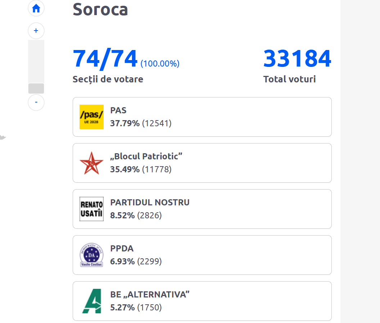
Task: Adjust the map zoom slider handle
Action: (36, 88)
